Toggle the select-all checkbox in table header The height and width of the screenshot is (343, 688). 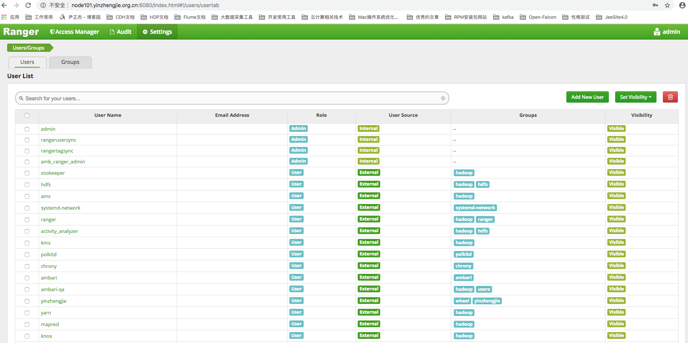[x=27, y=115]
